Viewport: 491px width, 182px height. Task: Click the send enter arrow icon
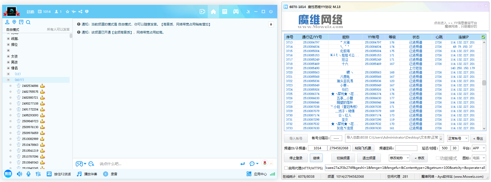click(243, 164)
